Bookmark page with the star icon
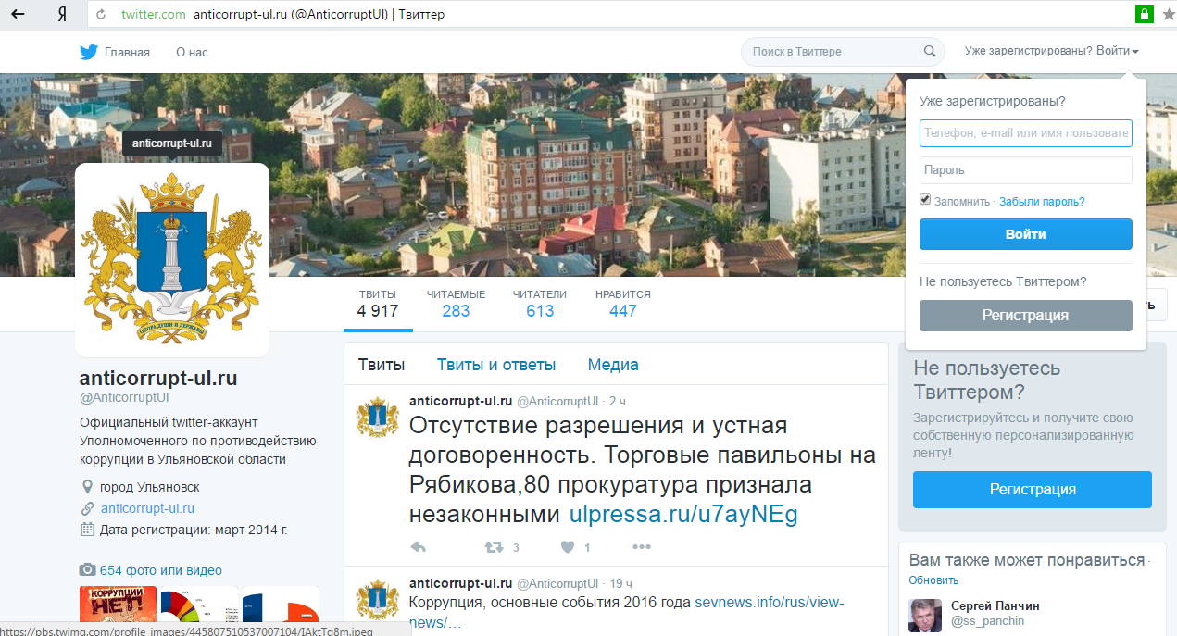Image resolution: width=1177 pixels, height=636 pixels. pos(1168,15)
